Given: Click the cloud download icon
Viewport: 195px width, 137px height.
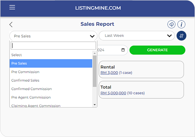Looking at the screenshot, I should 171,24.
